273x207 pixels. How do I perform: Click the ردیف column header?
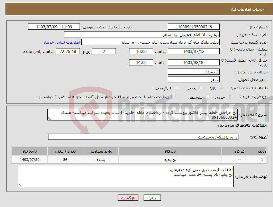(262, 151)
